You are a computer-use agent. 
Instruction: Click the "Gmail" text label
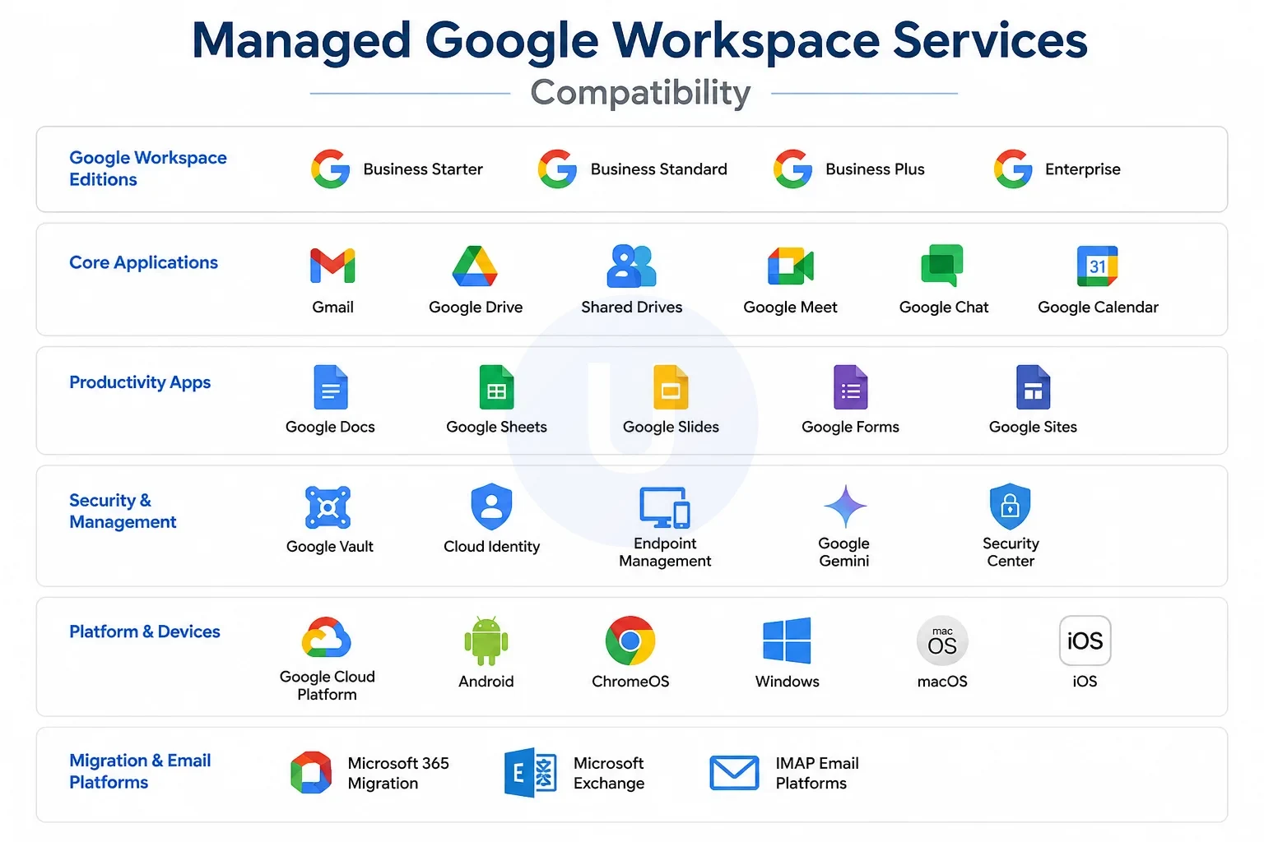(x=333, y=307)
